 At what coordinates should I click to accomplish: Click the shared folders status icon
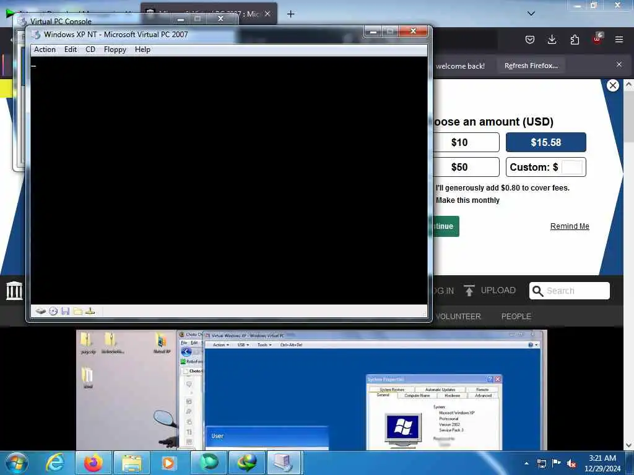click(x=77, y=311)
